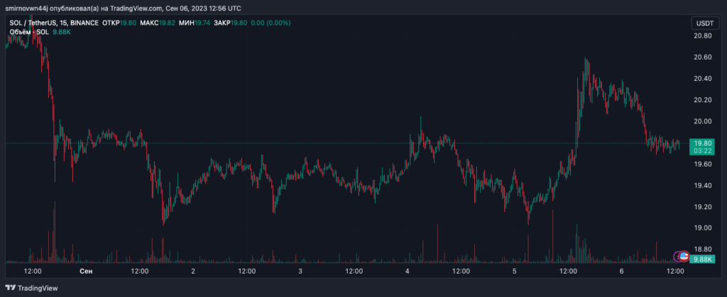Click the green 9.88K volume label

click(701, 259)
